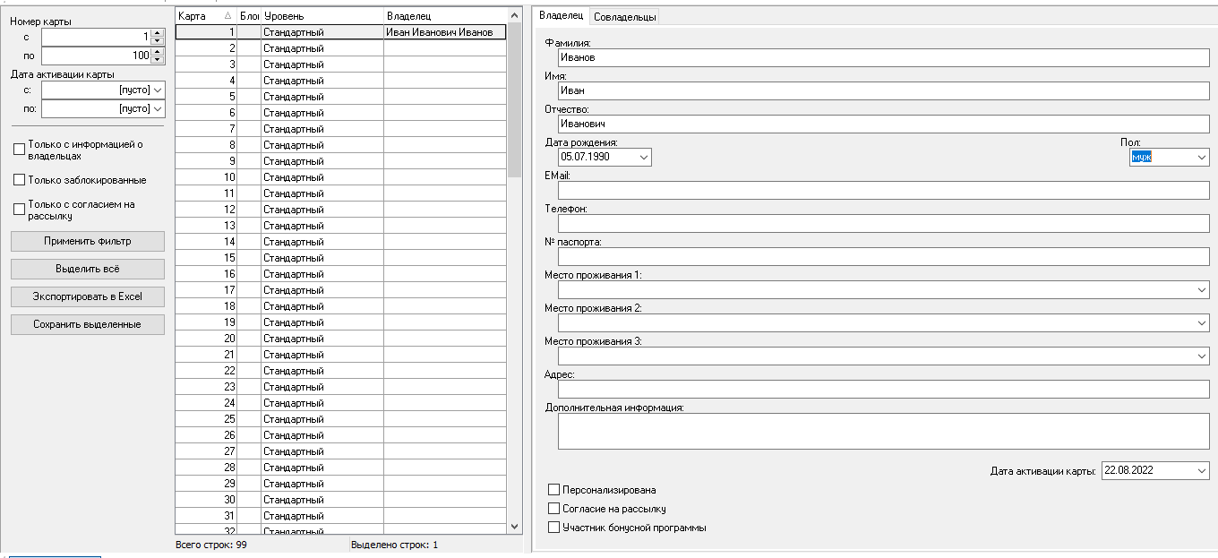Open activation date 'с:' dropdown

159,90
